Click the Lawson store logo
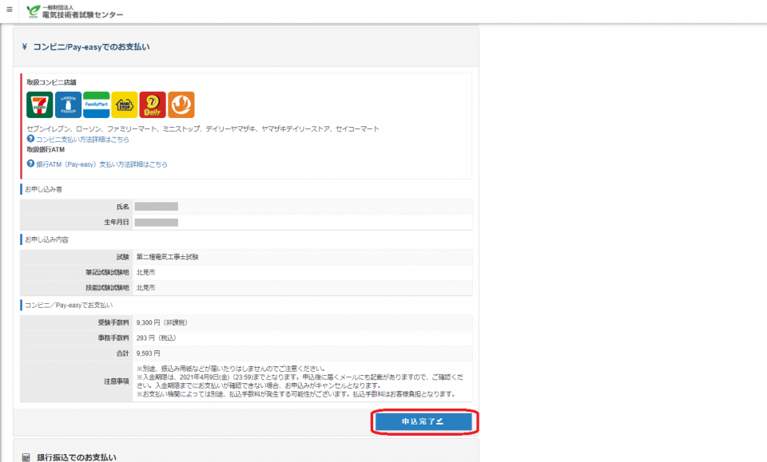The image size is (767, 462). (68, 105)
